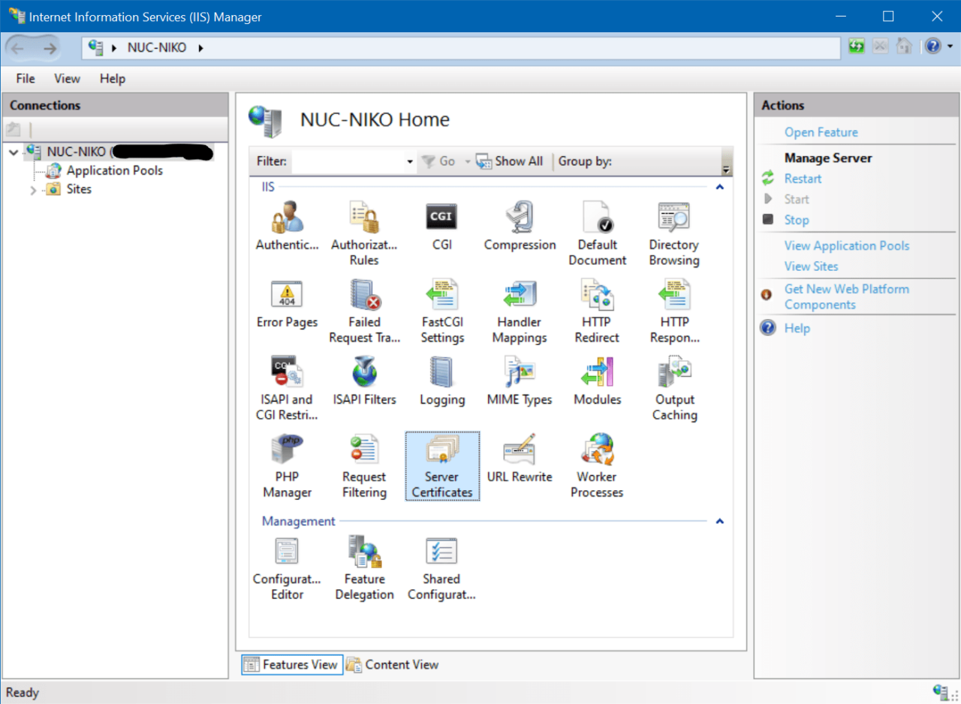This screenshot has height=704, width=961.
Task: Click View Application Pools link
Action: pyautogui.click(x=847, y=245)
